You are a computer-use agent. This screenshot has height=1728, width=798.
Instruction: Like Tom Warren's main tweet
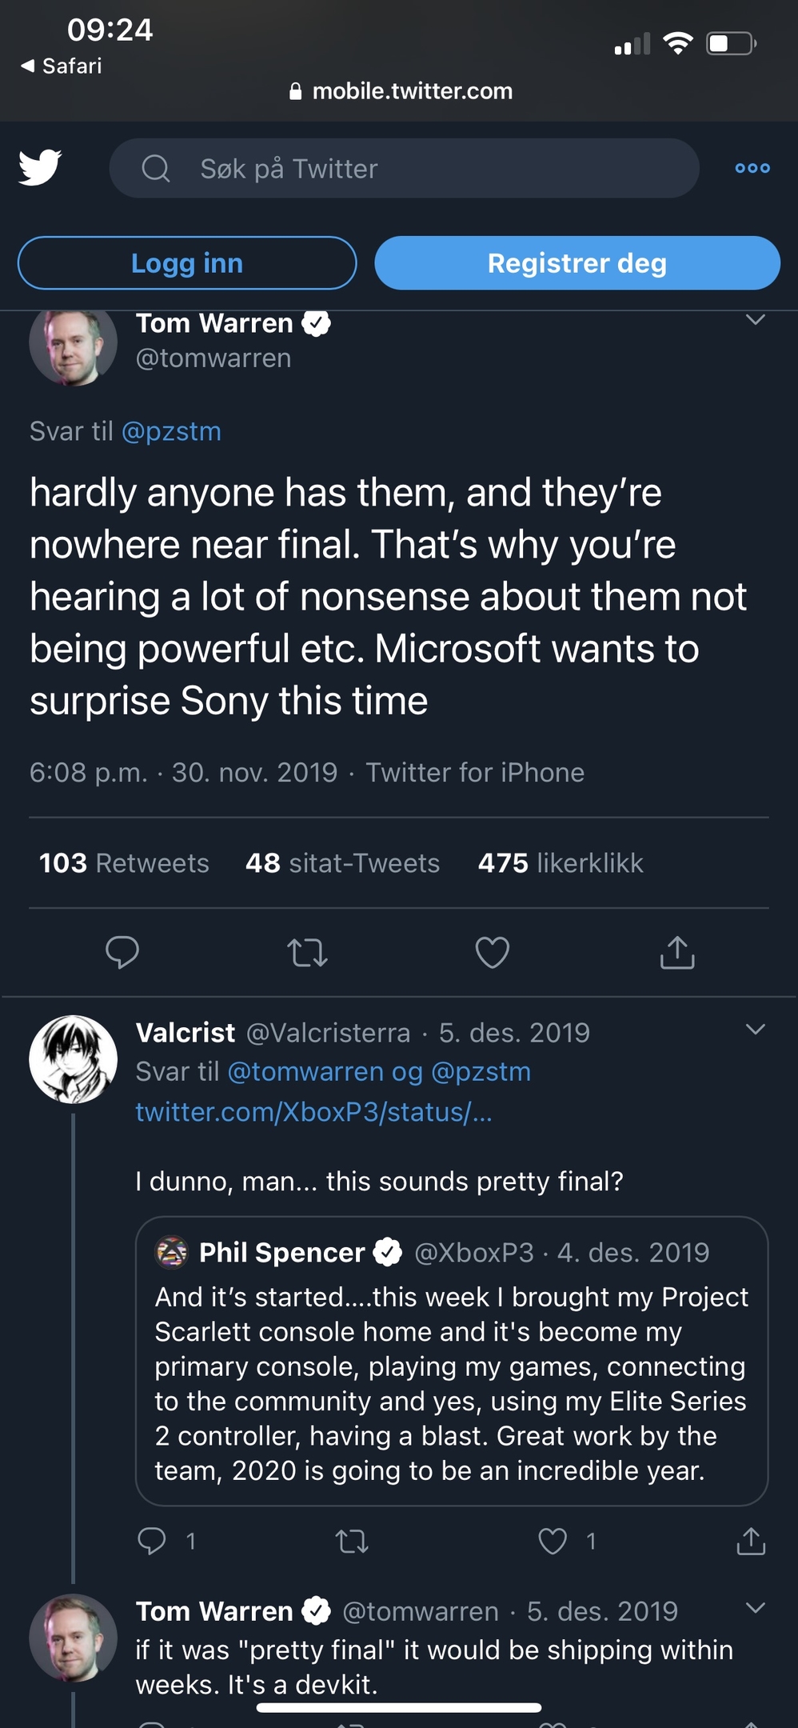tap(493, 952)
